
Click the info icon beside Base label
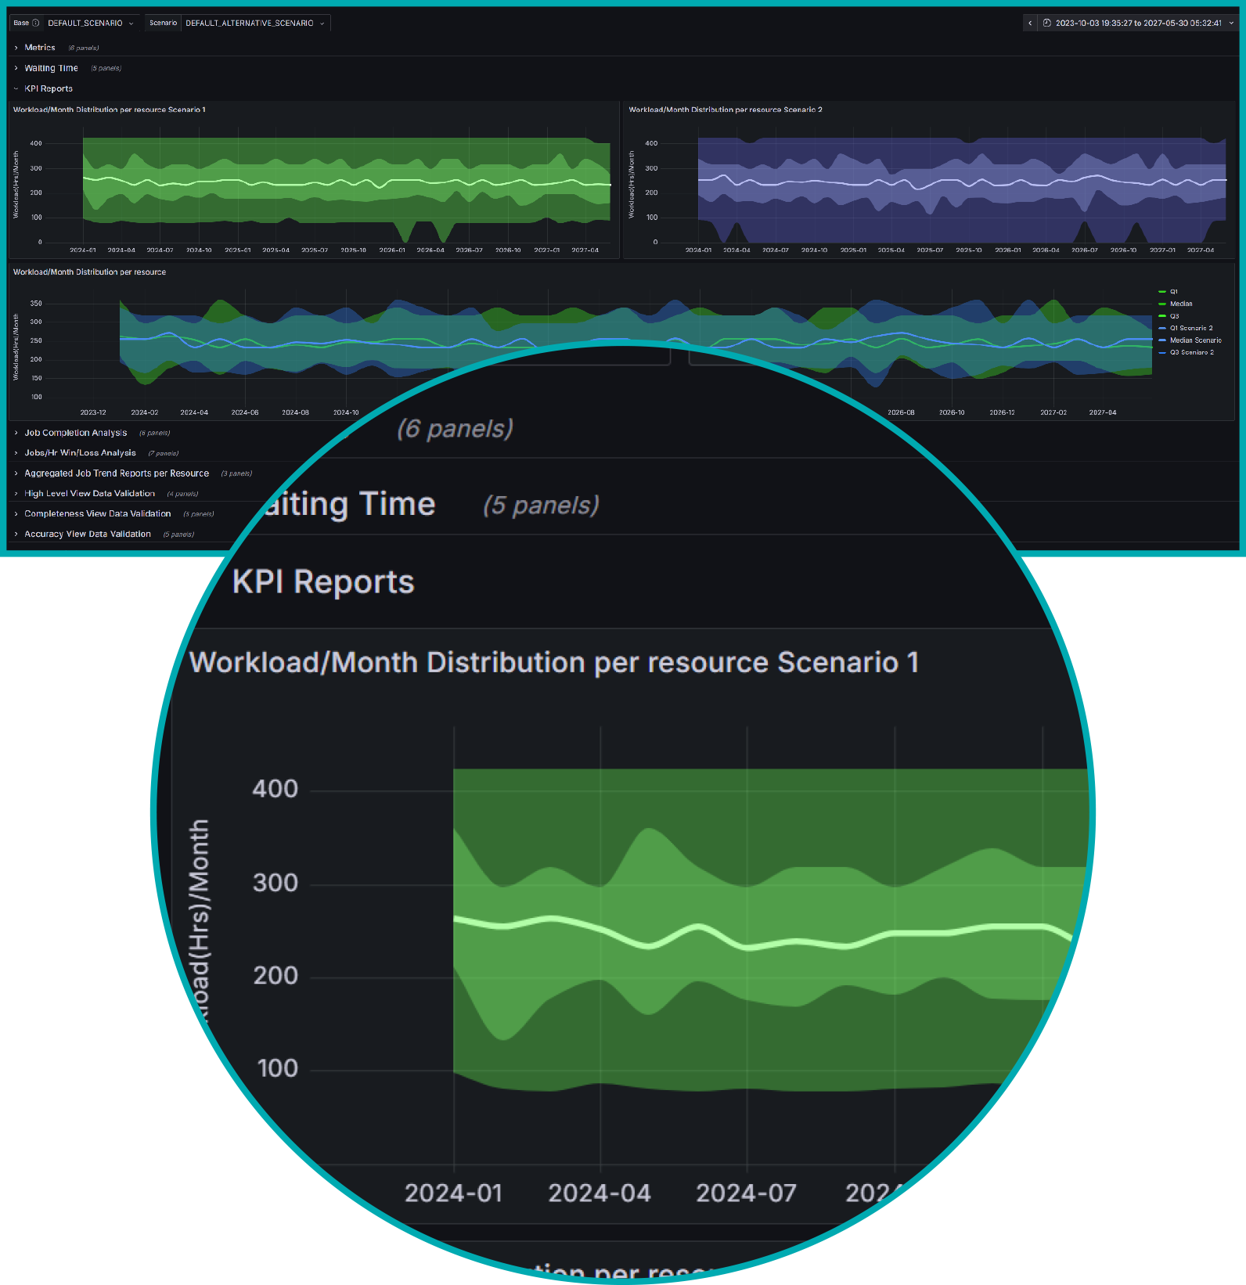tap(36, 23)
